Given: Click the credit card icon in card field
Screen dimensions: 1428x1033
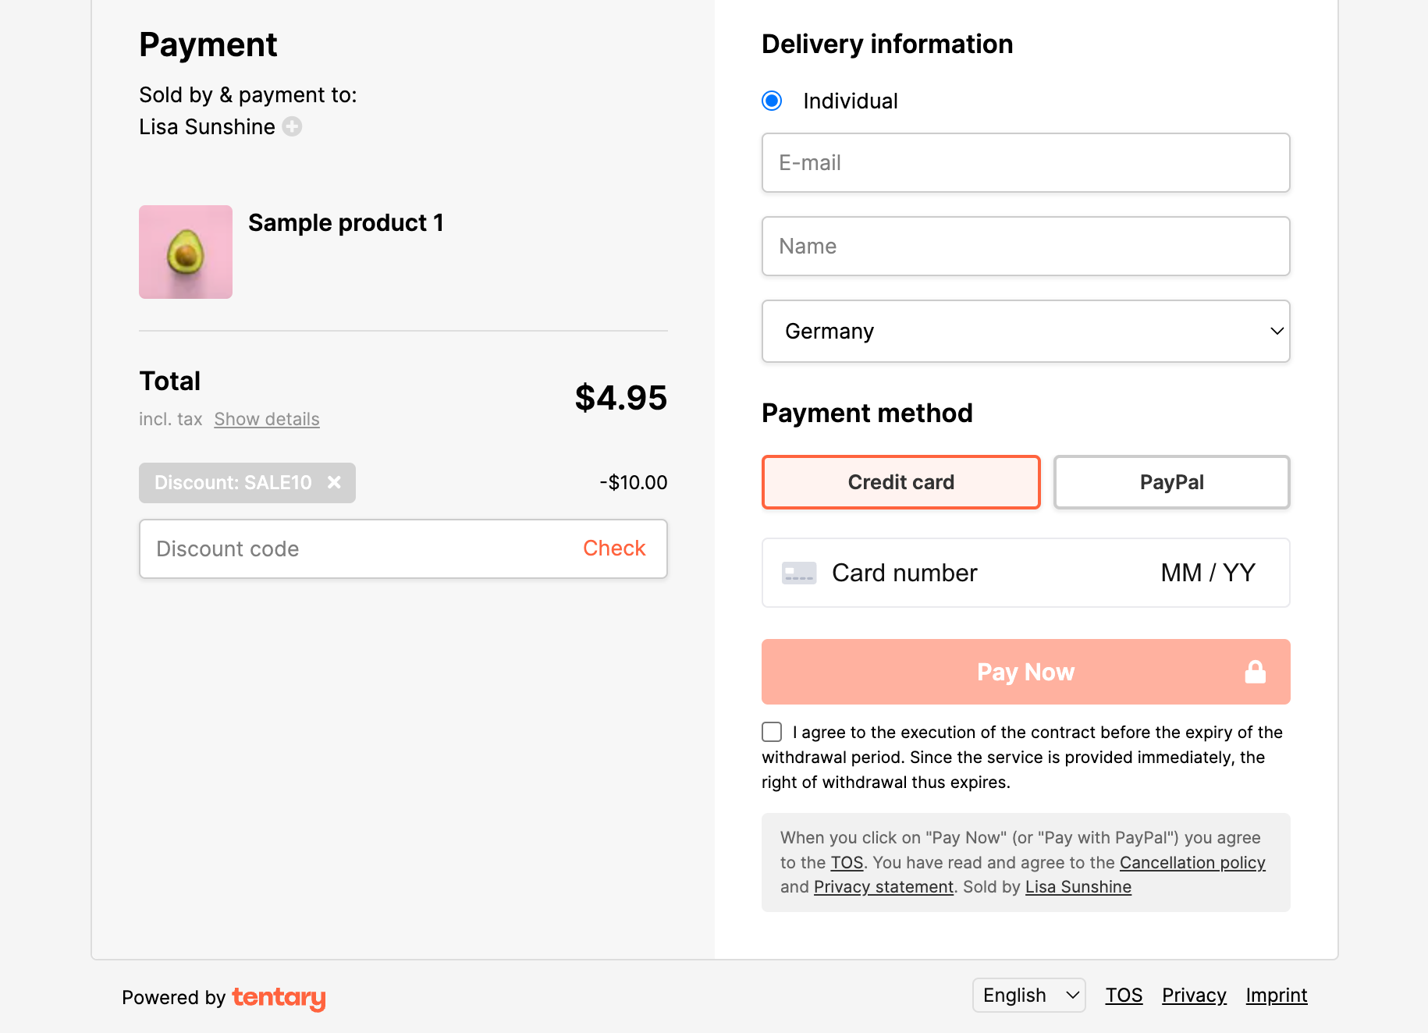Looking at the screenshot, I should pos(798,573).
